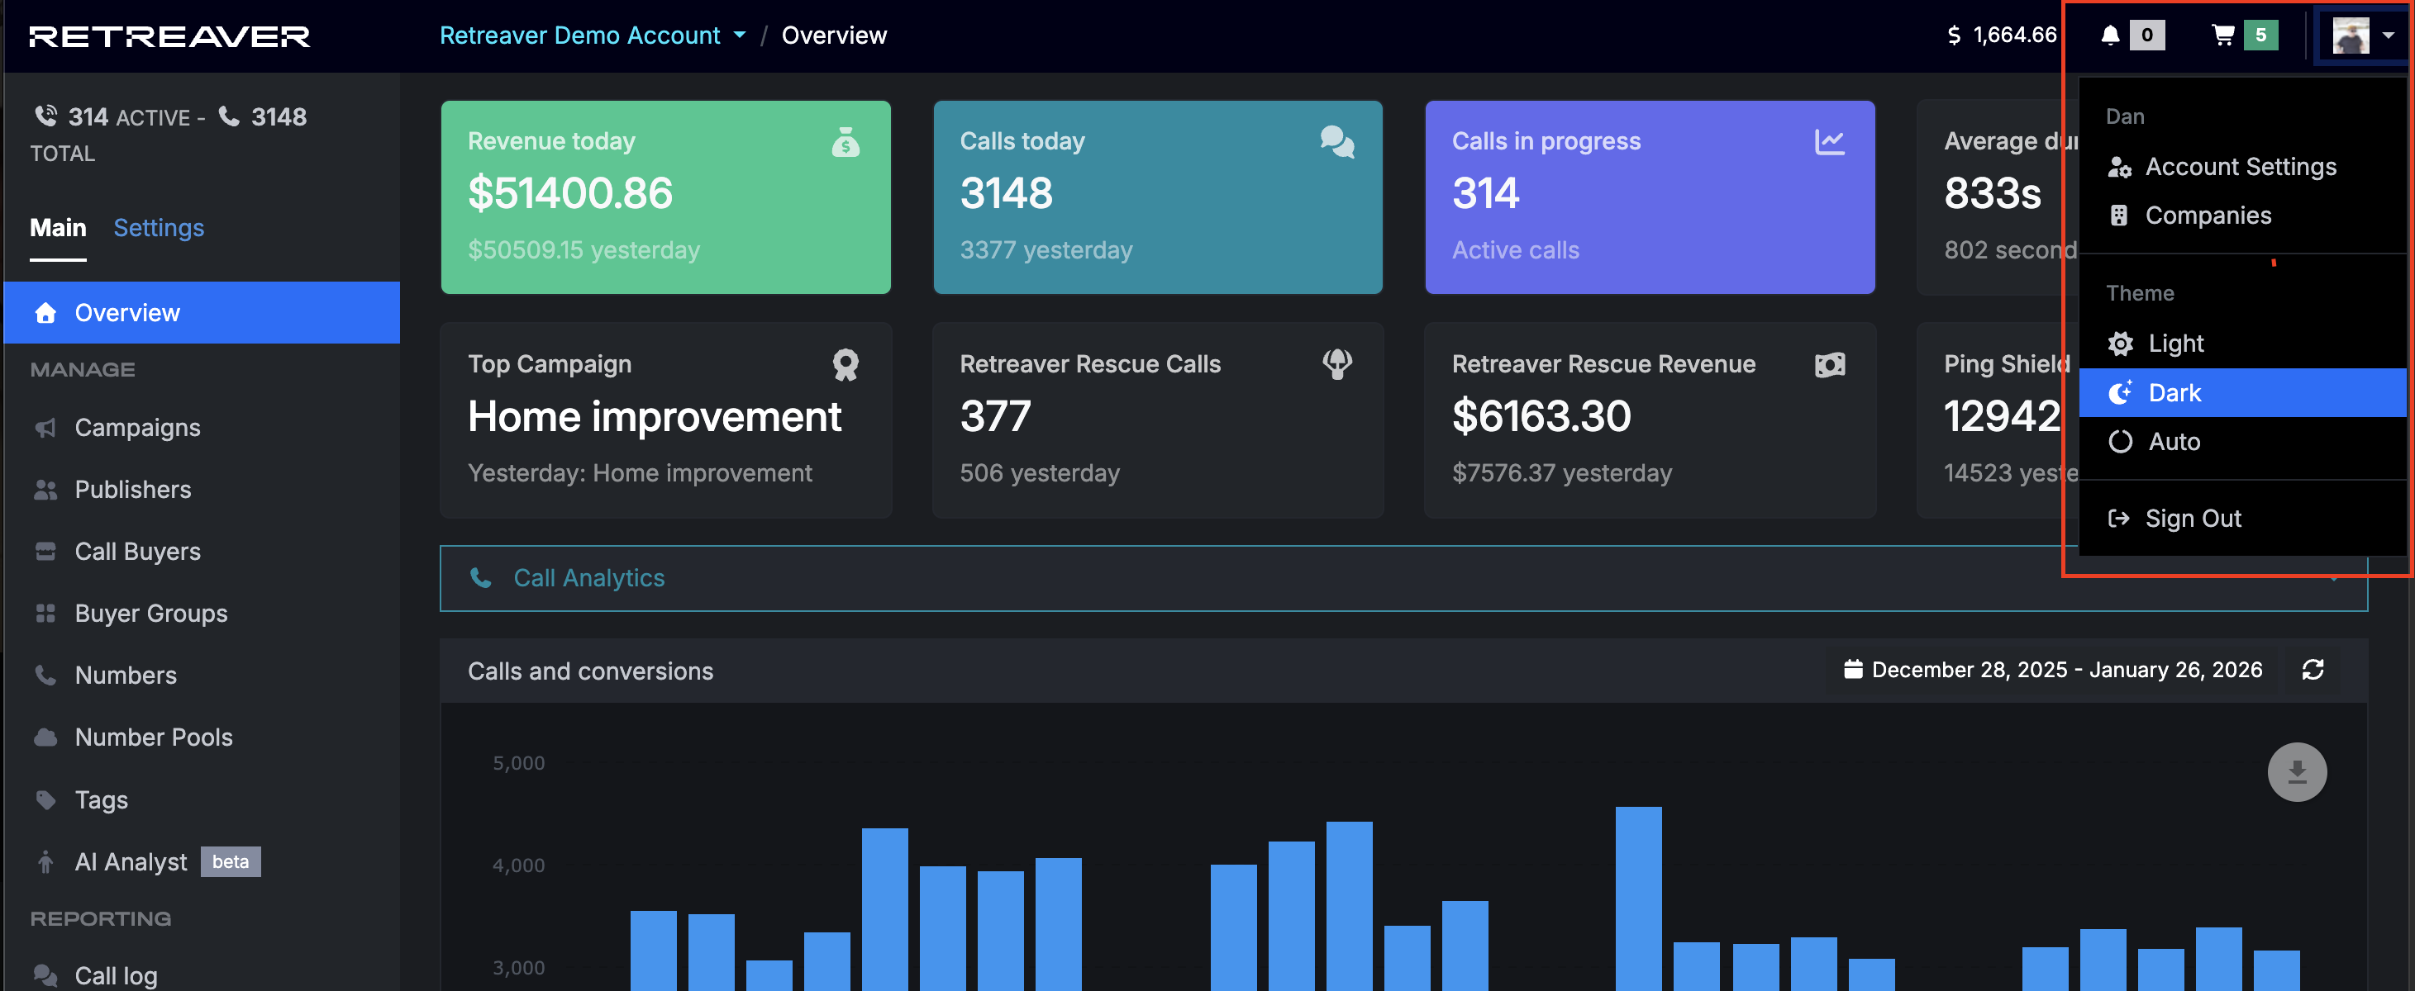The height and width of the screenshot is (991, 2415).
Task: Click the notifications bell icon
Action: 2109,36
